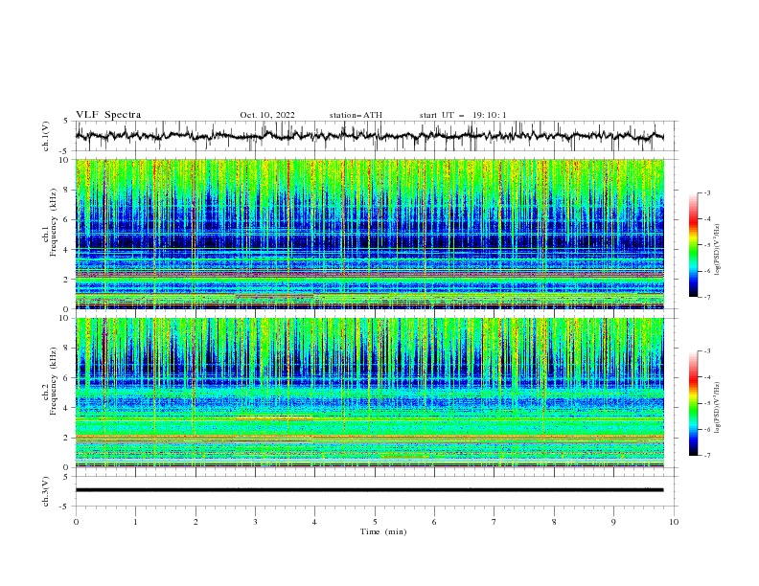Click the "station=ATH" header text
The width and height of the screenshot is (759, 586).
[x=356, y=115]
